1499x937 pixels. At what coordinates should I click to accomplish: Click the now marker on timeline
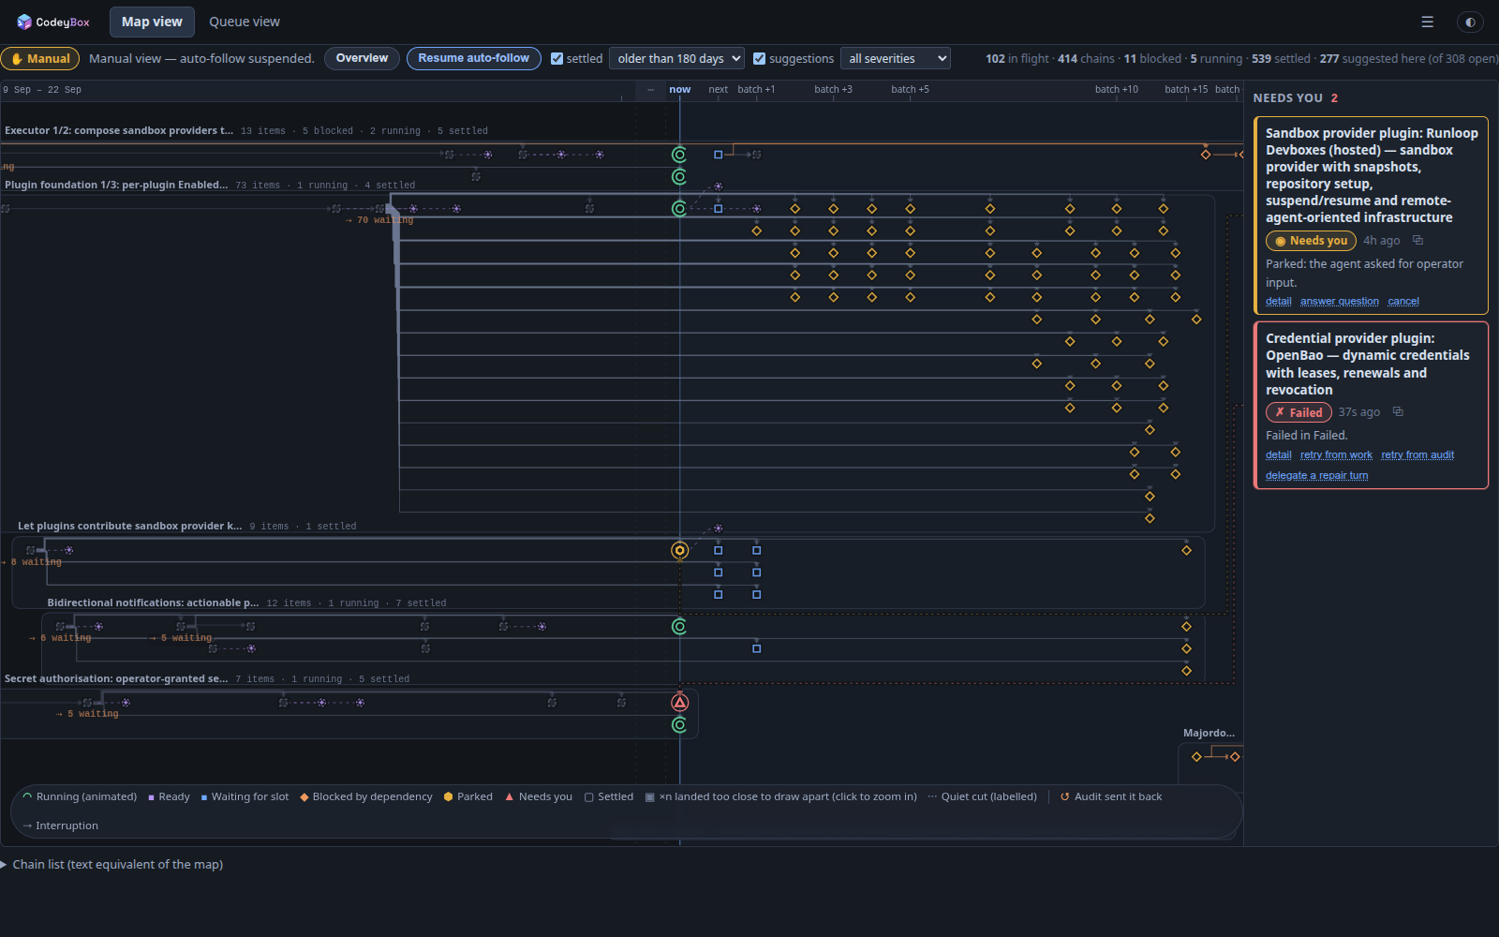pos(680,90)
